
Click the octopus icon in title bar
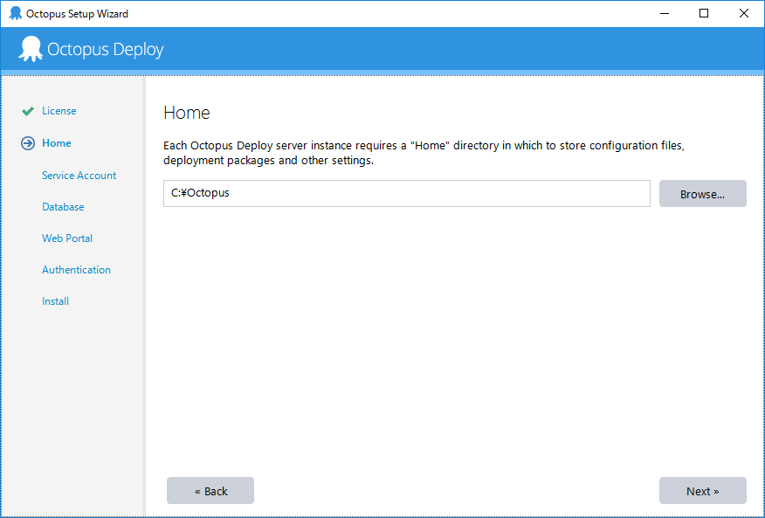(16, 14)
